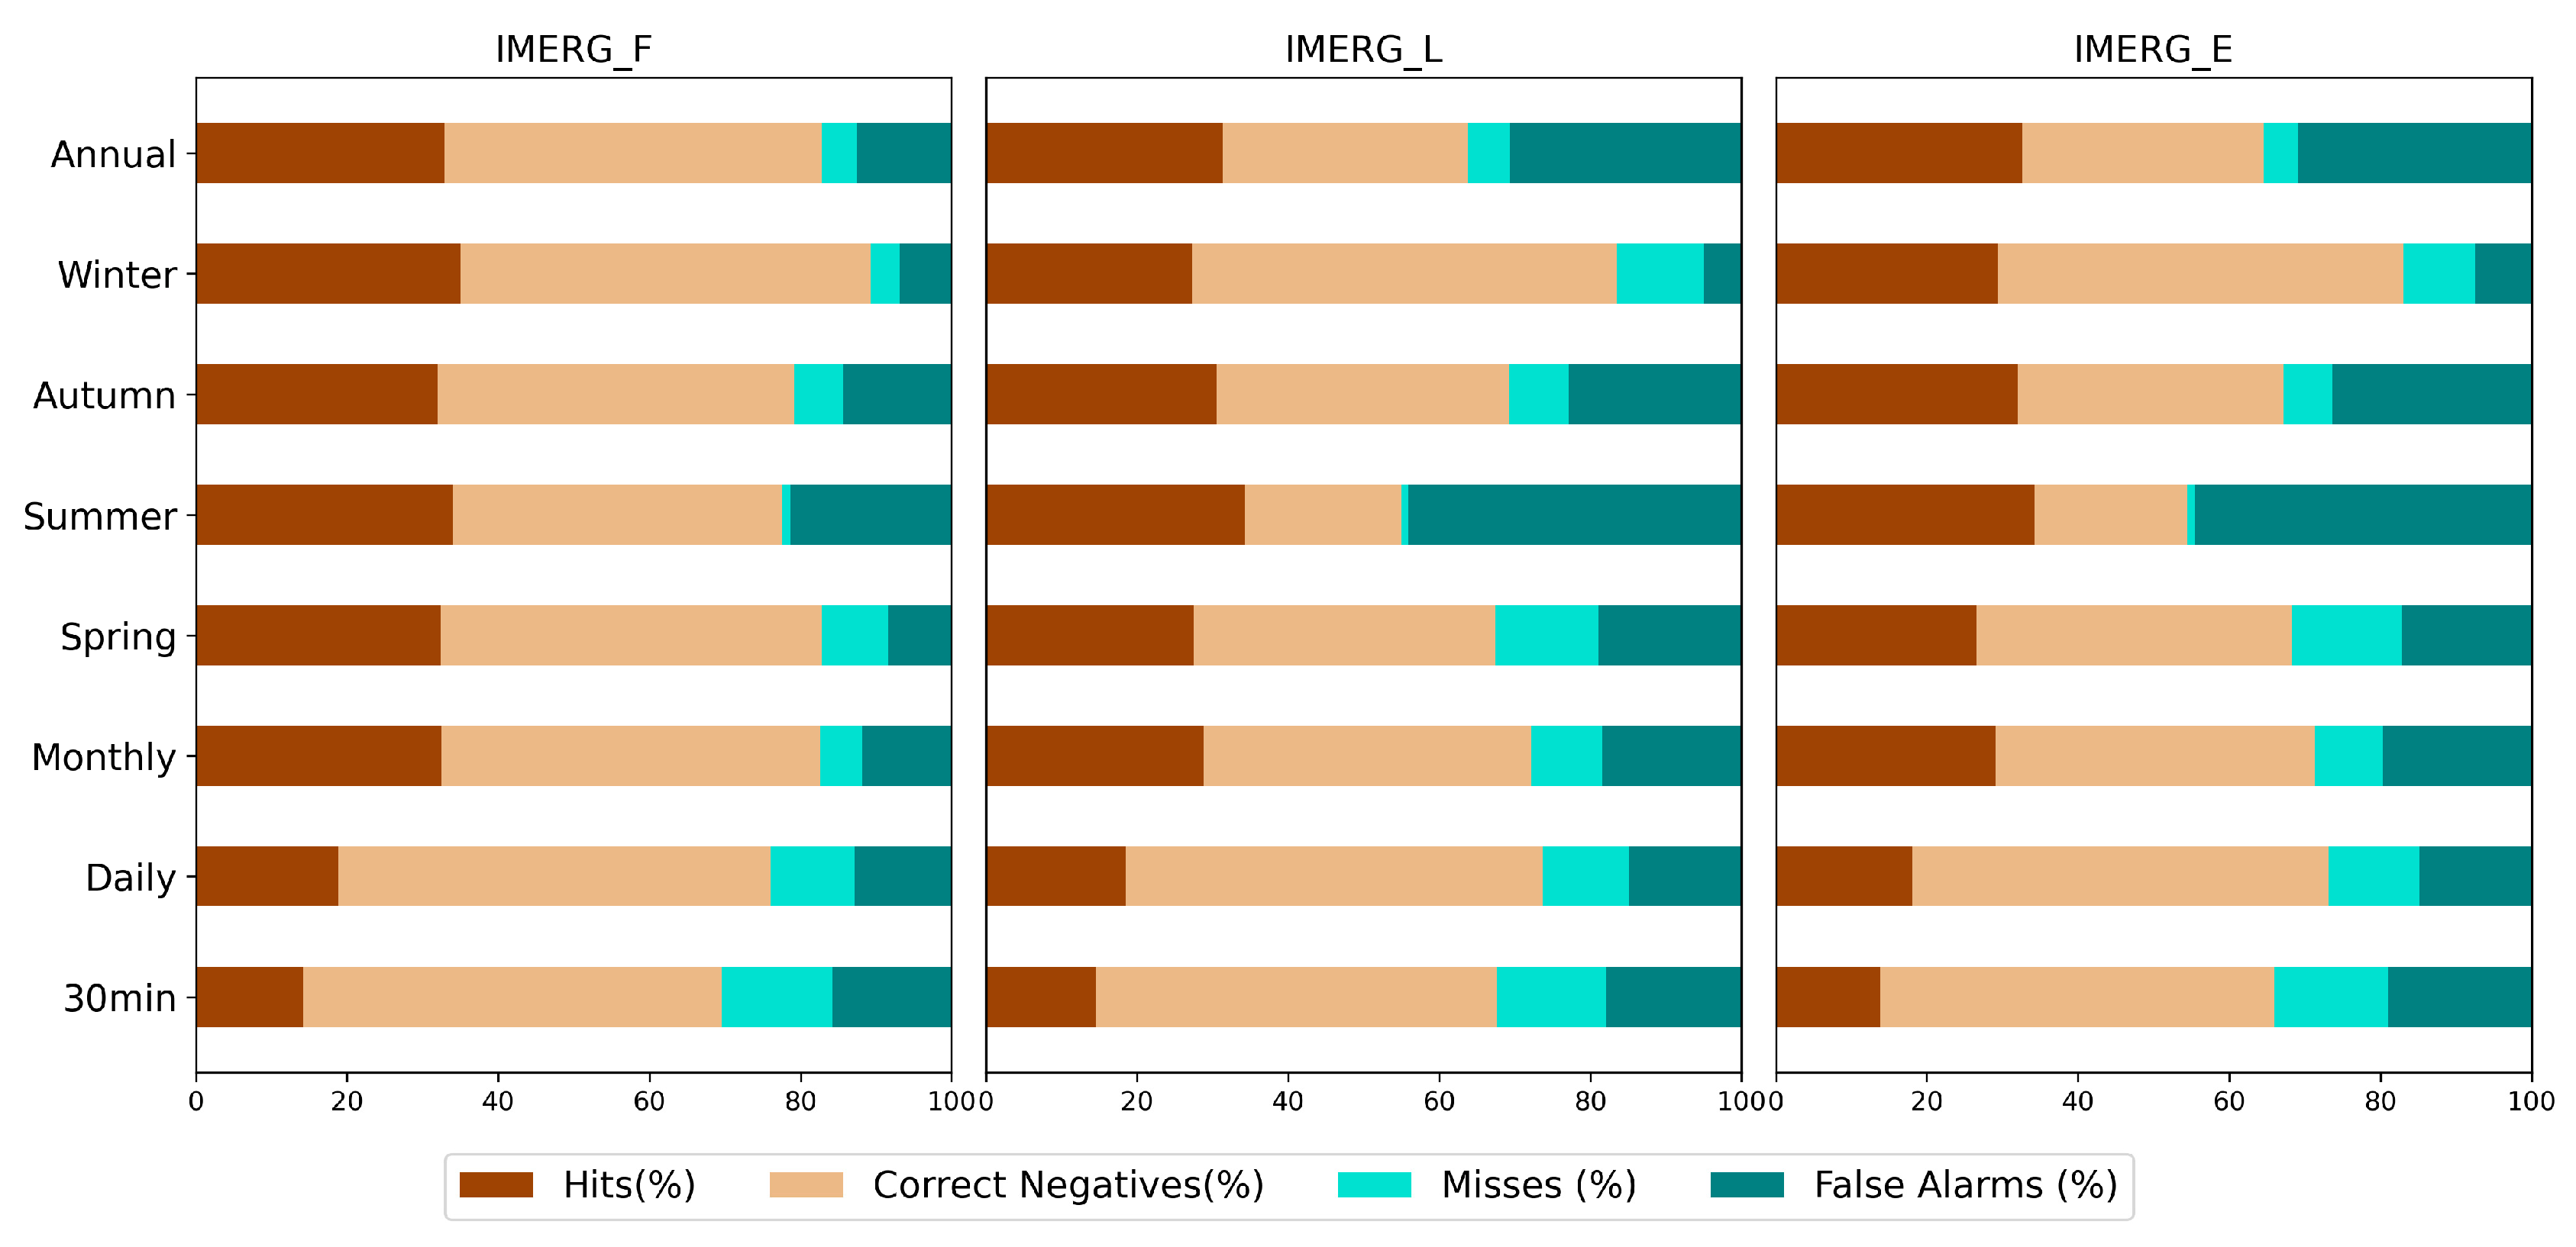Click the Summer axis label
The height and width of the screenshot is (1247, 2576).
click(x=100, y=516)
